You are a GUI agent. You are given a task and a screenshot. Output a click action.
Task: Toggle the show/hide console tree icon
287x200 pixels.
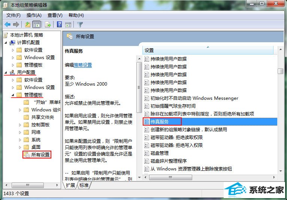coord(36,24)
